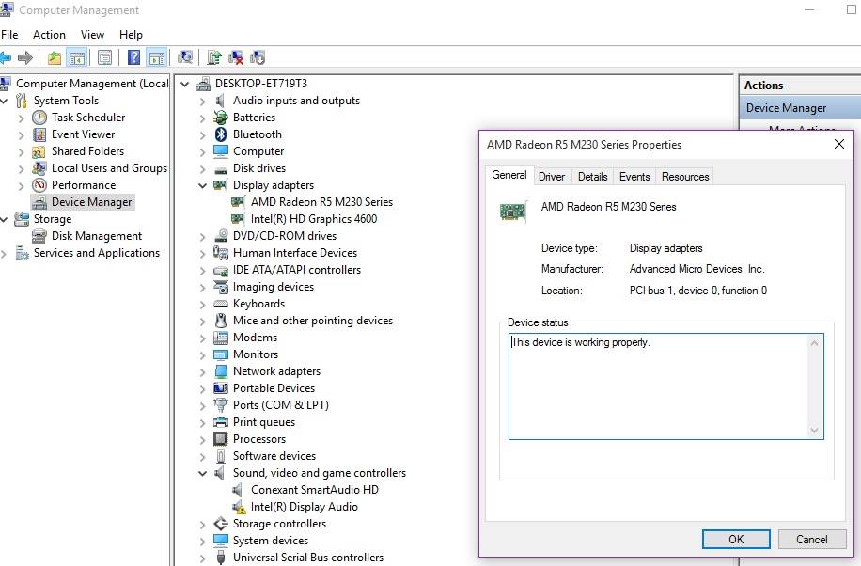This screenshot has width=861, height=566.
Task: Select the General tab
Action: click(x=509, y=175)
